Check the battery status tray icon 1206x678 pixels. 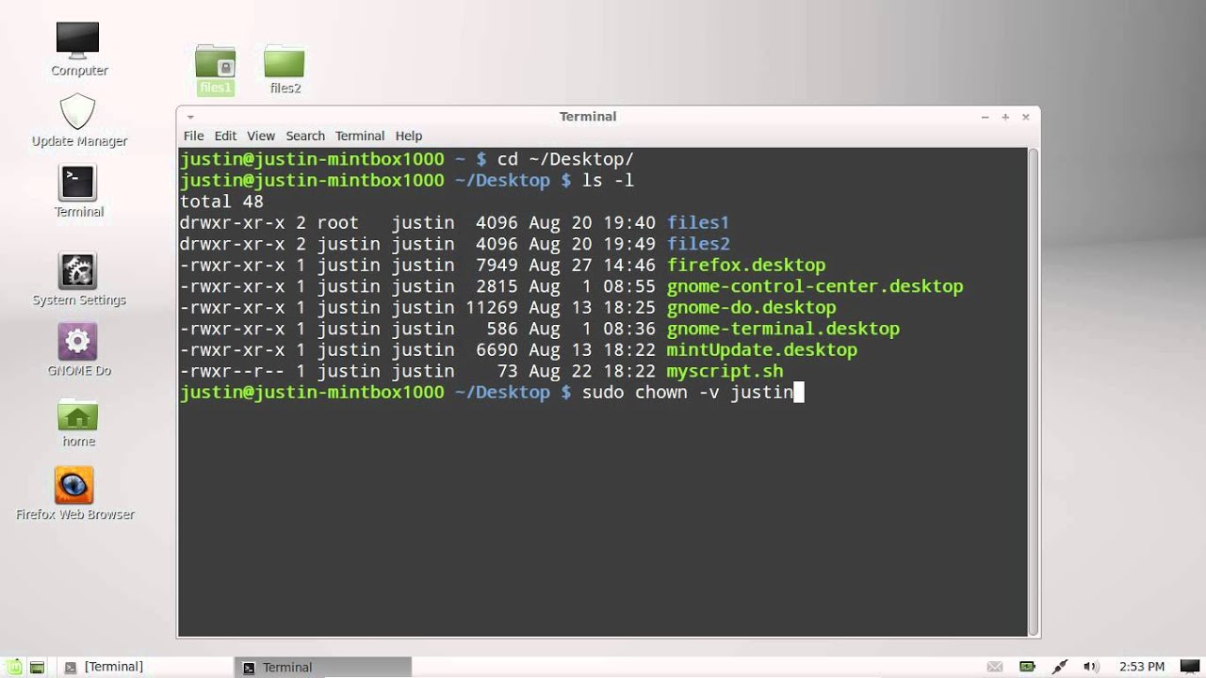(1029, 667)
